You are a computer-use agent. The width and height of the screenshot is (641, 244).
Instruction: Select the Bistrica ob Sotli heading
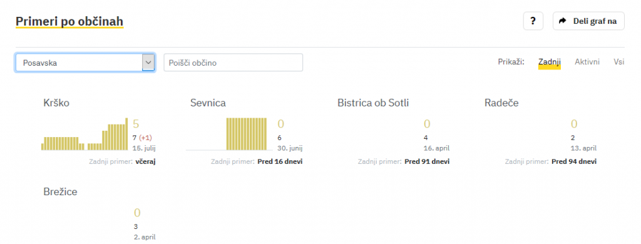[373, 103]
